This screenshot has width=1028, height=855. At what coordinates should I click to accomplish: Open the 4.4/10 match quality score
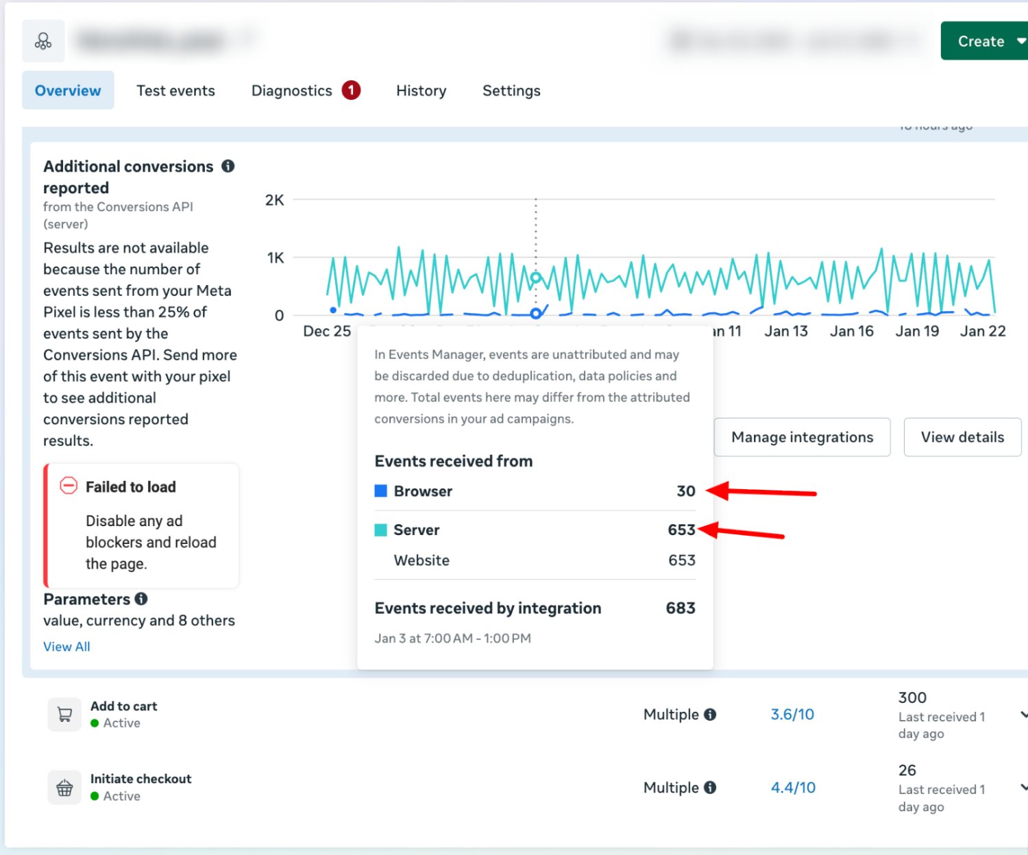click(x=793, y=788)
